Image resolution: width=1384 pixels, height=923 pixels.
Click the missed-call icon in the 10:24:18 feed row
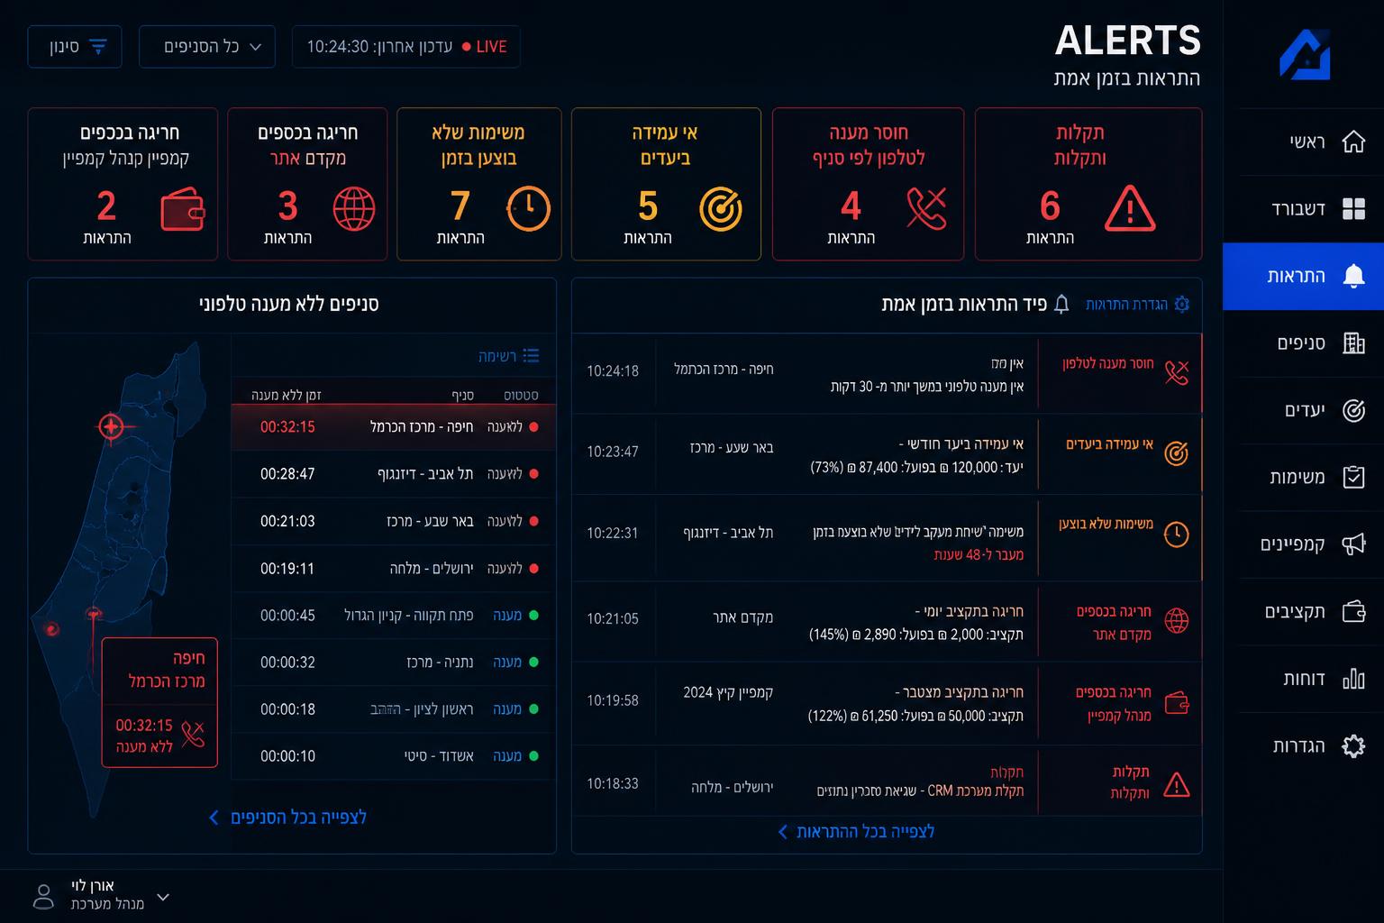click(1177, 372)
